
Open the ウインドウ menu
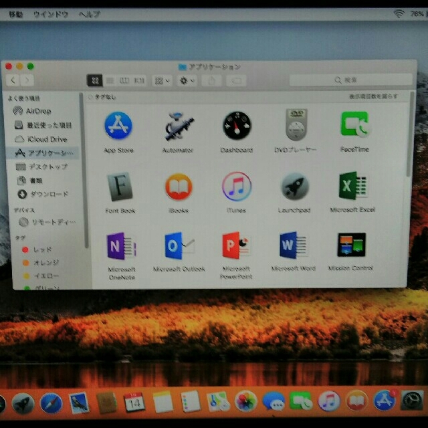click(51, 14)
